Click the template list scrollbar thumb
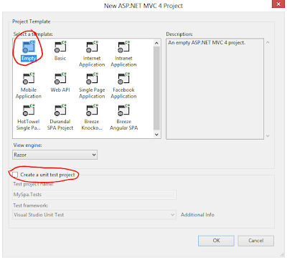Viewport: 287px width, 260px height. pyautogui.click(x=156, y=88)
